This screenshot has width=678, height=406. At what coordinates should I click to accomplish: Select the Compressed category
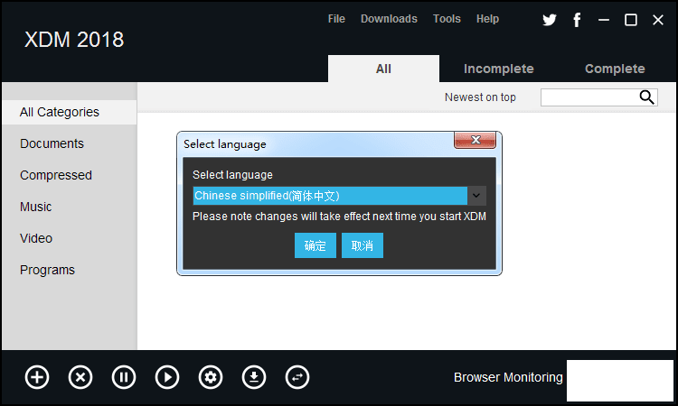[56, 175]
